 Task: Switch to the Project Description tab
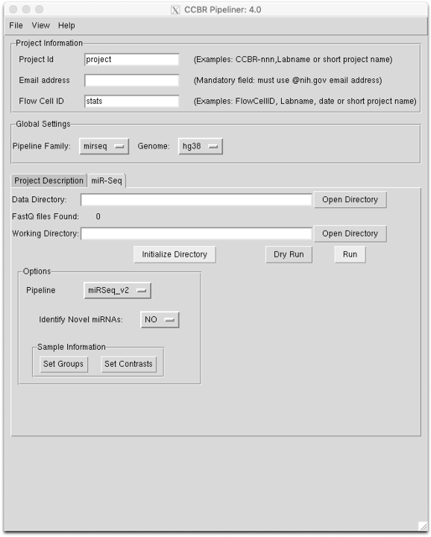point(48,180)
